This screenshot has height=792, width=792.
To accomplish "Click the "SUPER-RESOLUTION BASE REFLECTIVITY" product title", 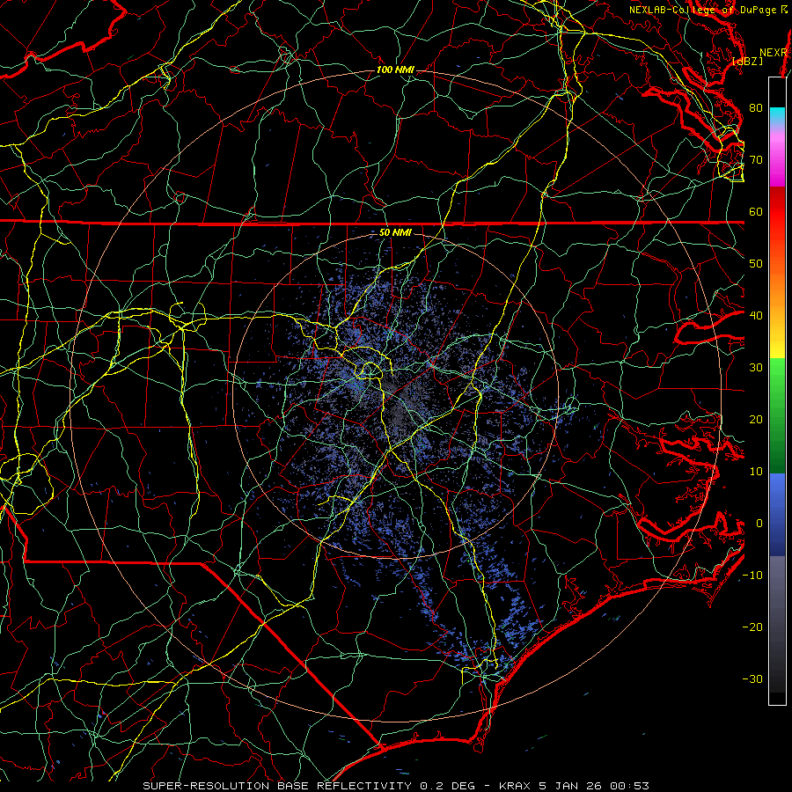I will tap(277, 786).
